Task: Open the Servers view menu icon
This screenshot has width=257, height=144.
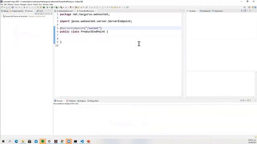Action: (x=51, y=14)
